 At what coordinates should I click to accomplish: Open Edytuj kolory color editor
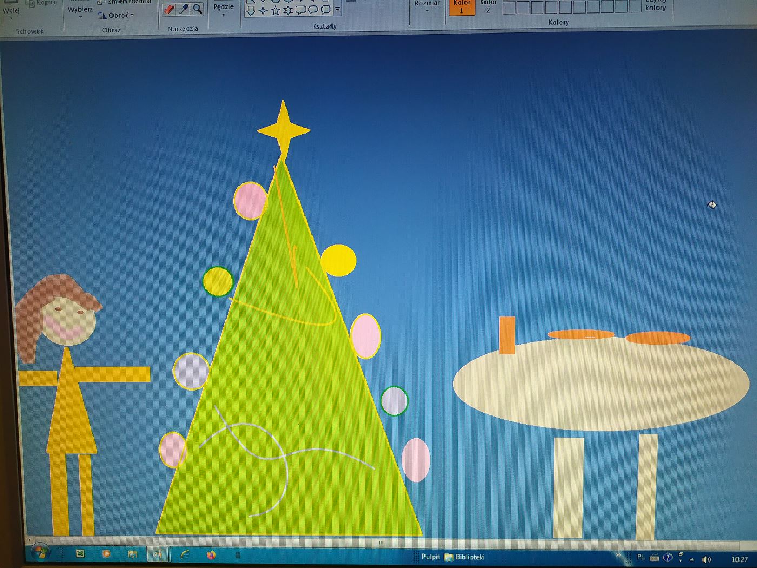click(x=655, y=5)
